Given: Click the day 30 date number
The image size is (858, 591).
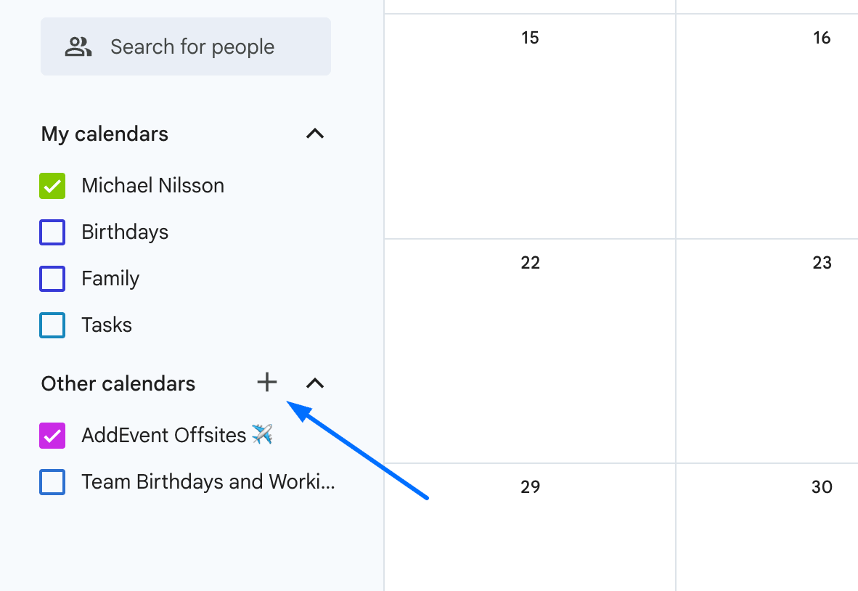Looking at the screenshot, I should pos(822,487).
